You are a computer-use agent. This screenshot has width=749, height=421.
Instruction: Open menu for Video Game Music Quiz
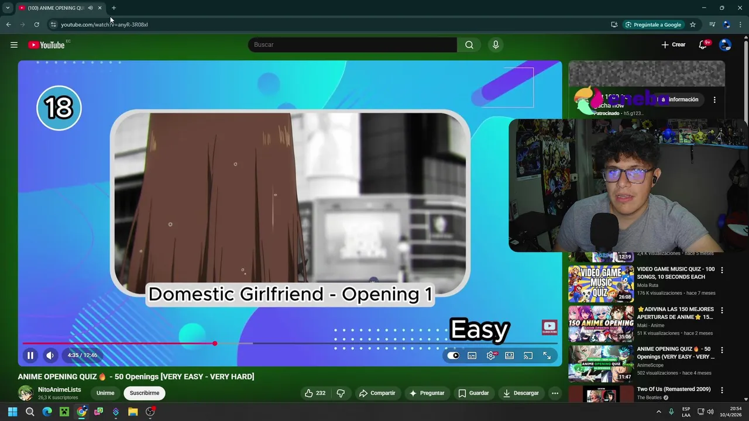pyautogui.click(x=721, y=270)
